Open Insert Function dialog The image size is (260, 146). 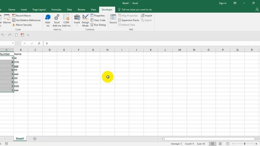pyautogui.click(x=39, y=43)
